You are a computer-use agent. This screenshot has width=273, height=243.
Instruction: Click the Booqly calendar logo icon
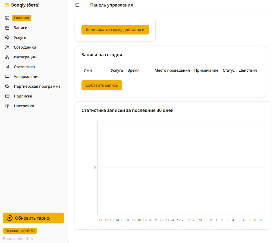[x=7, y=5]
